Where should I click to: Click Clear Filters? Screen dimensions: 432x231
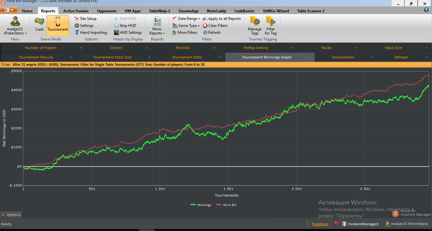tap(215, 26)
